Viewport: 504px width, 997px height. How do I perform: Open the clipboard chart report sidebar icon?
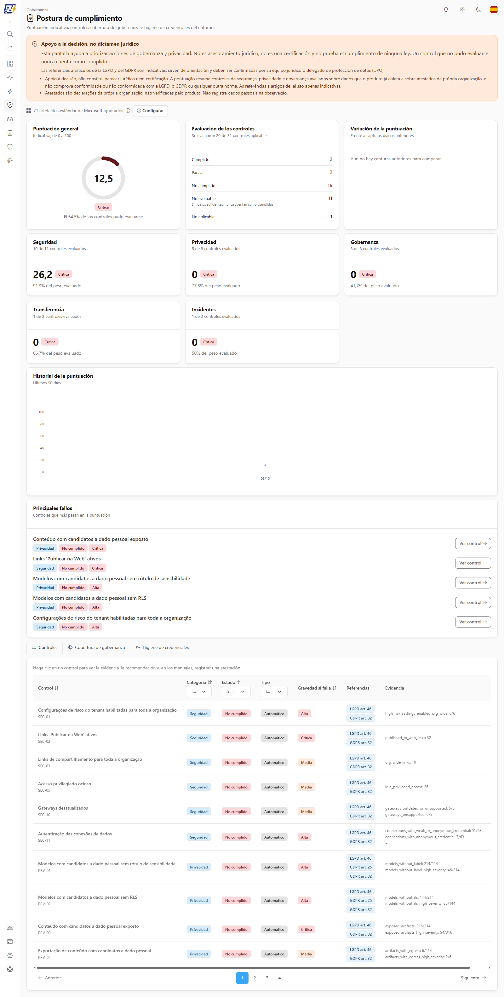point(10,133)
